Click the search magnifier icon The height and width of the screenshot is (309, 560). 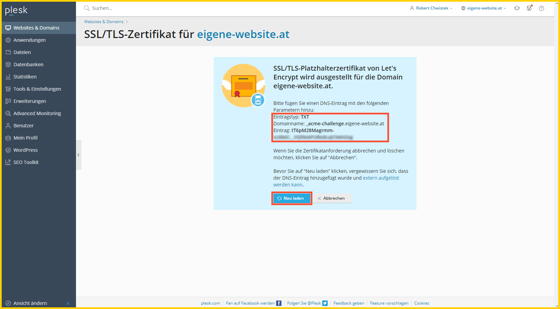(87, 8)
